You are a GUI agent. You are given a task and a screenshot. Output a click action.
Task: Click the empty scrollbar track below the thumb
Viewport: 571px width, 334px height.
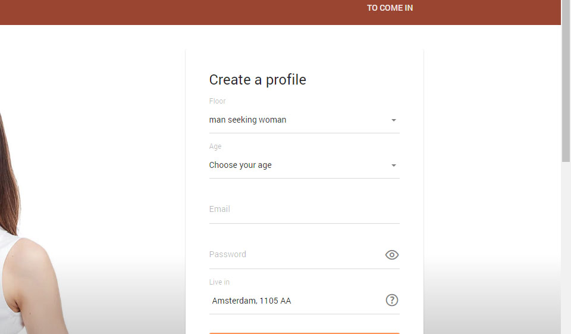pos(566,250)
